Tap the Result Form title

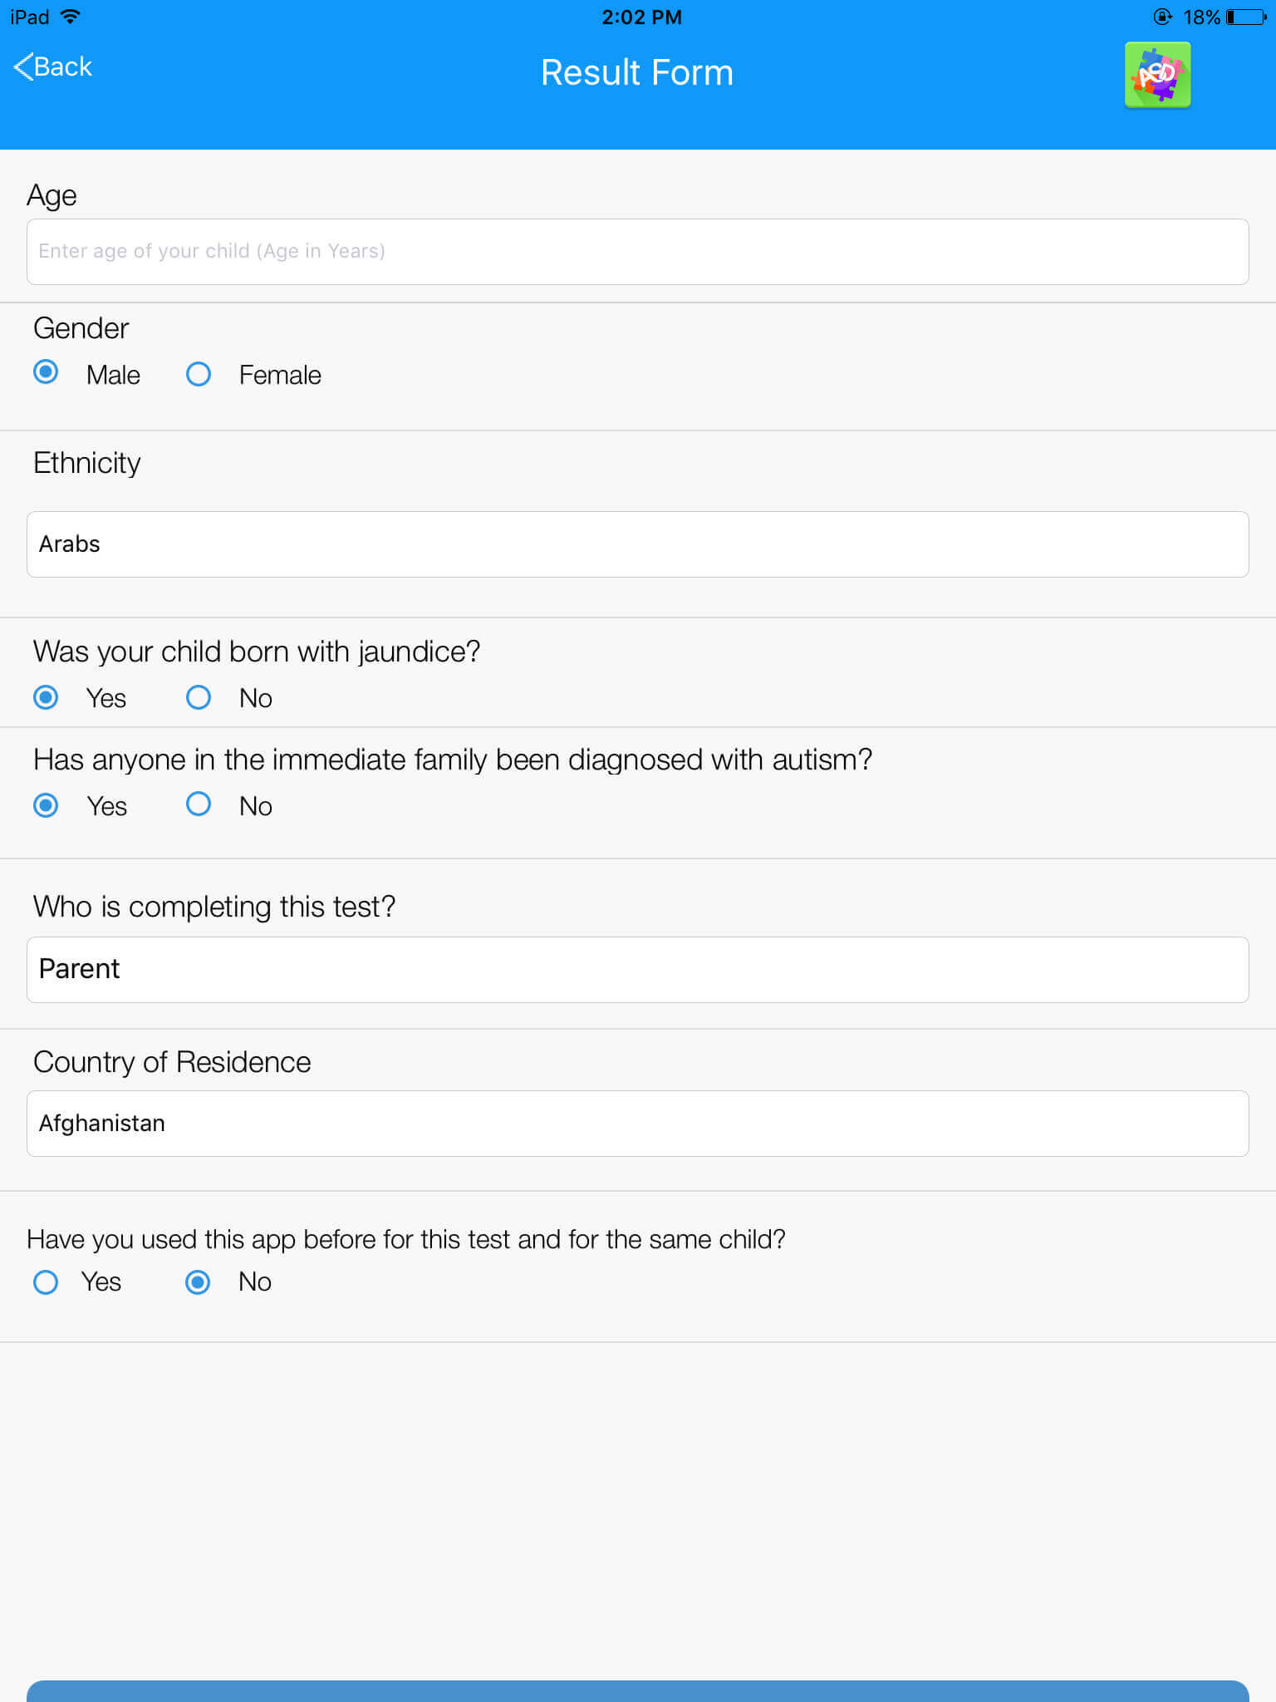637,72
